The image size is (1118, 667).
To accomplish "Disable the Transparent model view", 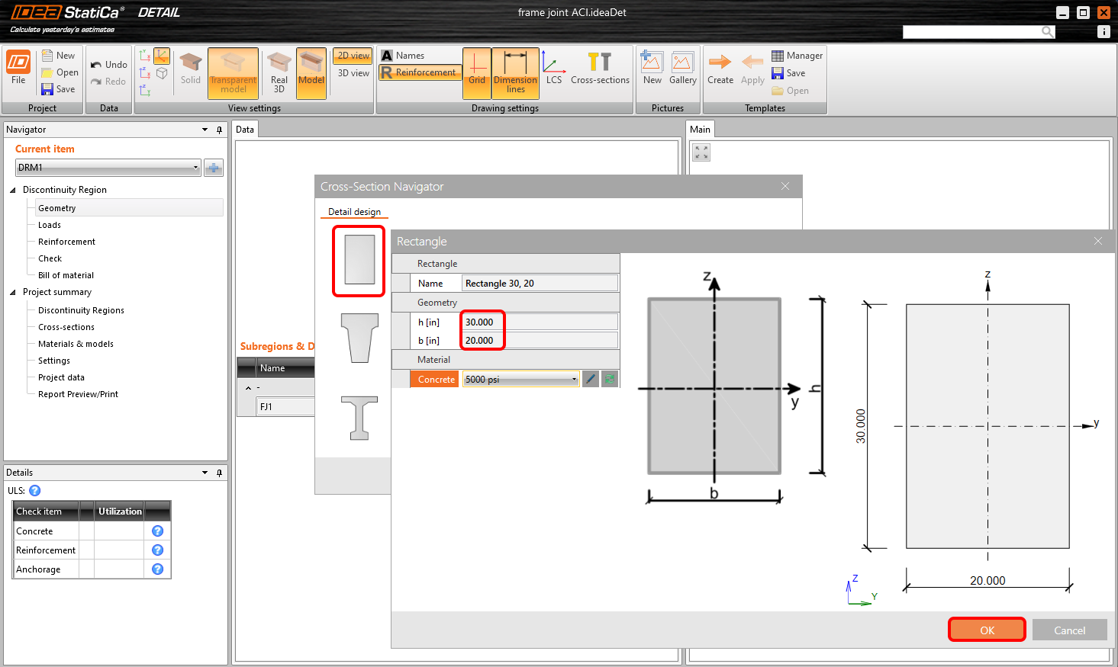I will click(233, 72).
